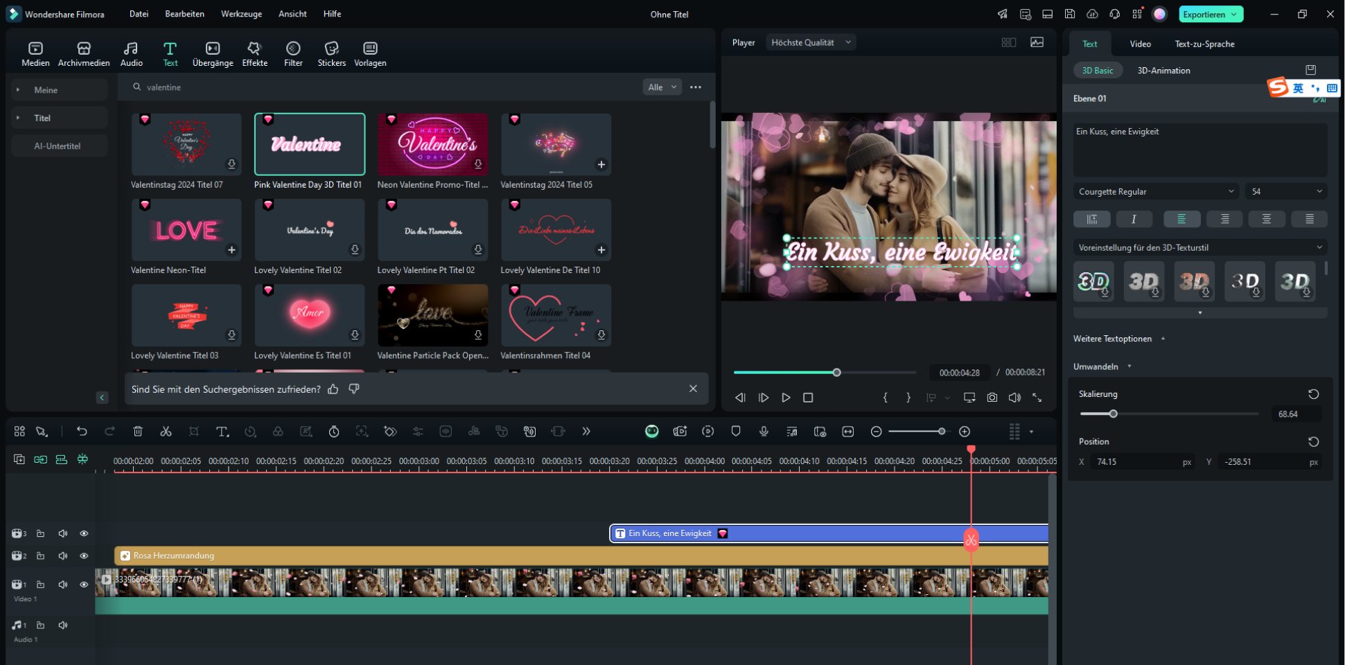Click the stop button in player
The image size is (1345, 665).
(808, 398)
